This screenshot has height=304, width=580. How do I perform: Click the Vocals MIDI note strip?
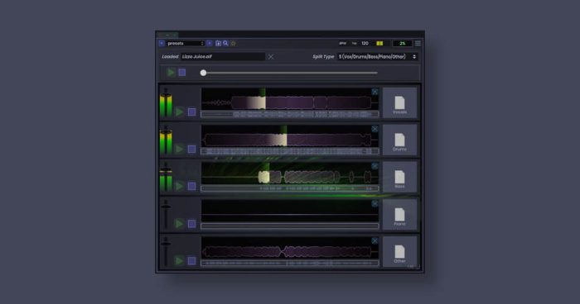tap(290, 114)
